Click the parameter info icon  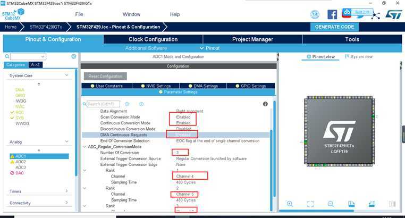click(x=265, y=104)
